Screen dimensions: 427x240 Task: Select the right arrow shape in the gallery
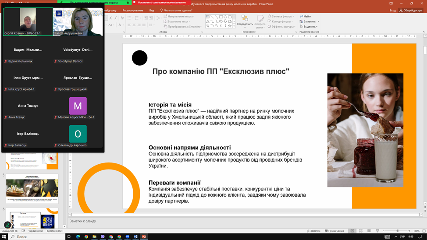221,21
